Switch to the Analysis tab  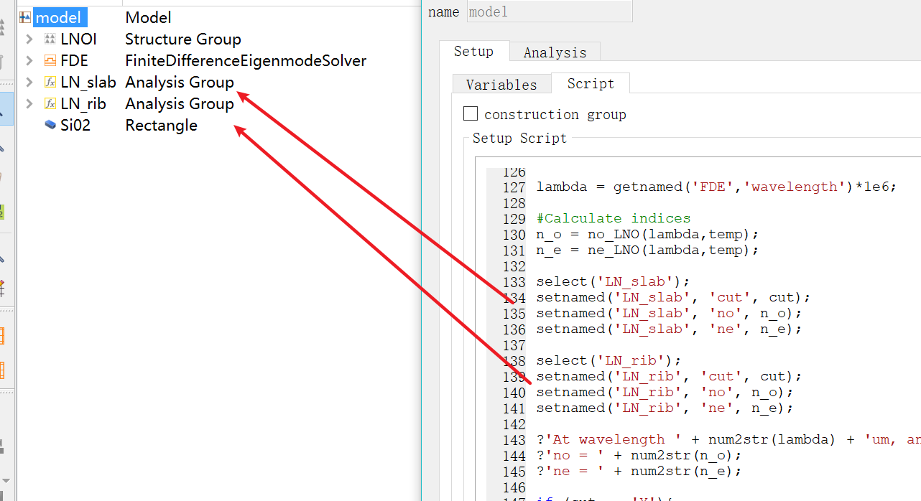[555, 52]
